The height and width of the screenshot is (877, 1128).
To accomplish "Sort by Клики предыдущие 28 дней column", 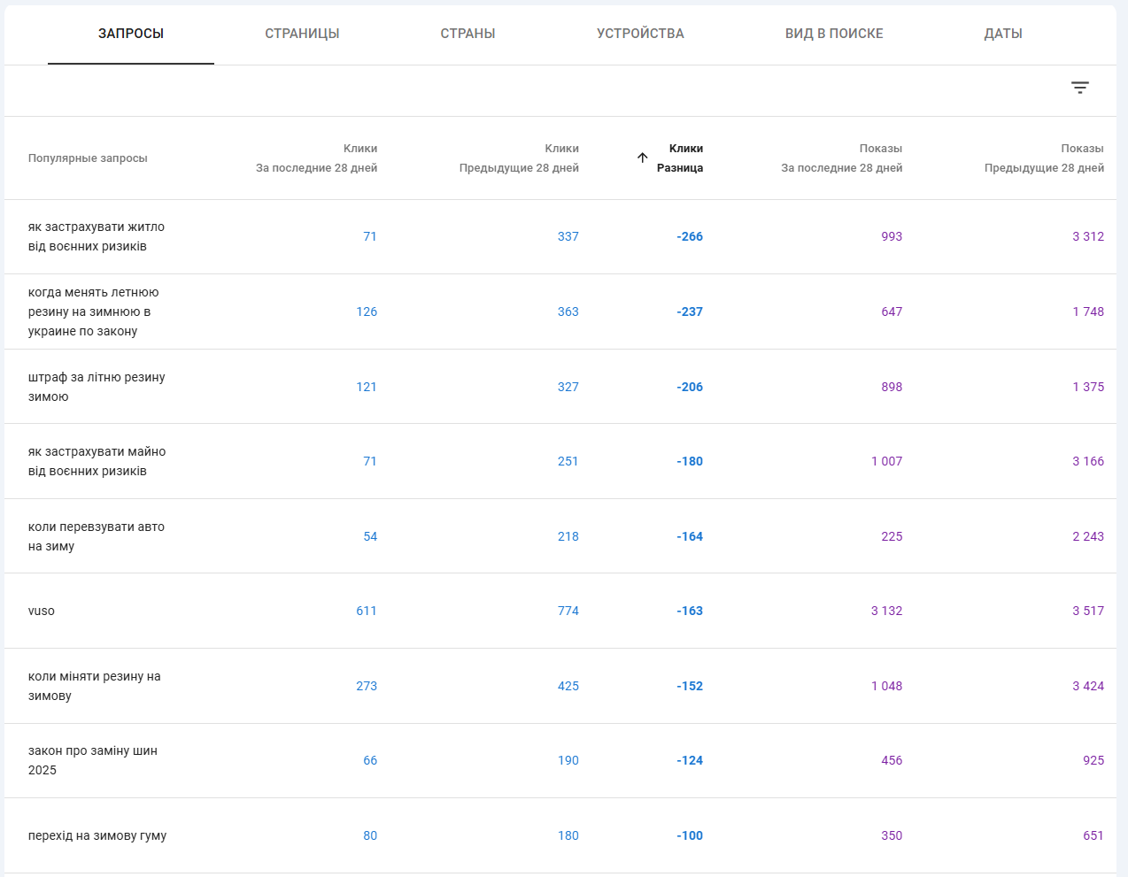I will coord(519,158).
